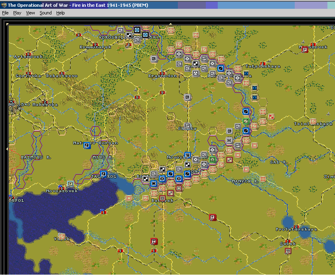Select the unit counter at Salsk
This screenshot has height=275, width=335.
coord(288,251)
